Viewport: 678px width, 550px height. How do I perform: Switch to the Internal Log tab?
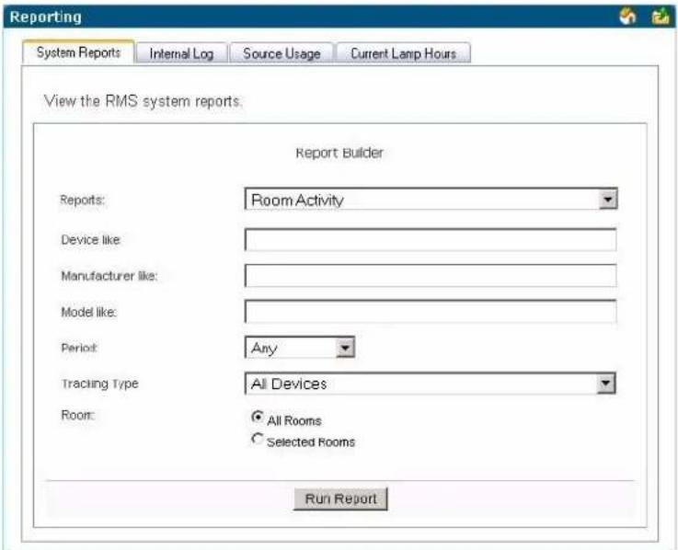[x=181, y=53]
